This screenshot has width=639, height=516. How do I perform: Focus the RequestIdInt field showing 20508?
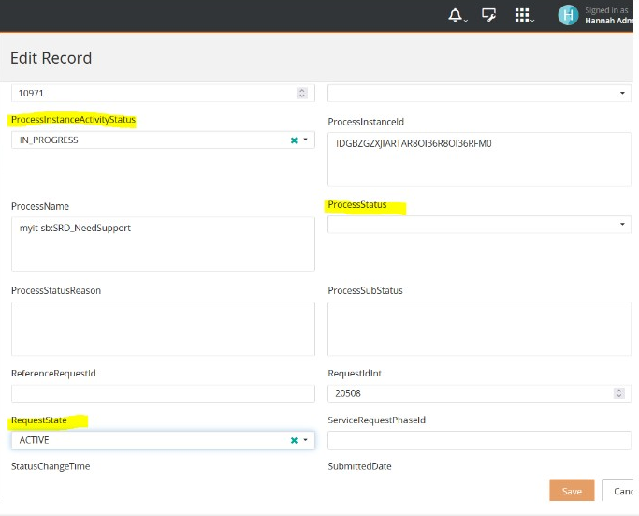[x=479, y=393]
